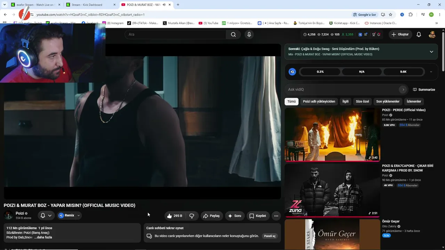The width and height of the screenshot is (445, 250).
Task: Click the 'Oluştur' create button
Action: click(x=400, y=34)
